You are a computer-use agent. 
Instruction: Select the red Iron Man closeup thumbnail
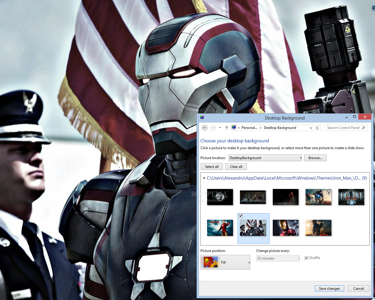(286, 228)
